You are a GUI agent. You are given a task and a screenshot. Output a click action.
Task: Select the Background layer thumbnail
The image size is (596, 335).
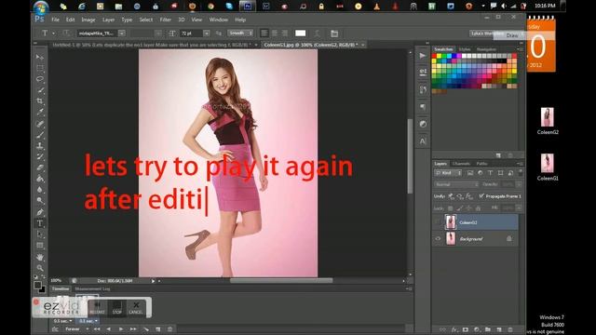[x=451, y=238]
